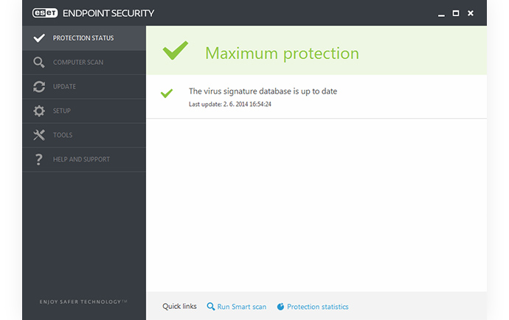This screenshot has width=509, height=320.
Task: Click the Update refresh arrows icon
Action: (39, 87)
